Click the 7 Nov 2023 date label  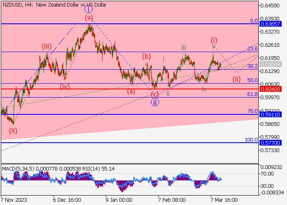14,200
